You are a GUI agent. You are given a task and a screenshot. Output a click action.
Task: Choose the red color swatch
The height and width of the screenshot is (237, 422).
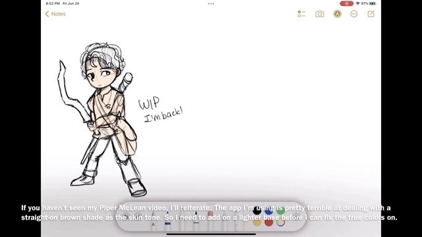tap(268, 223)
